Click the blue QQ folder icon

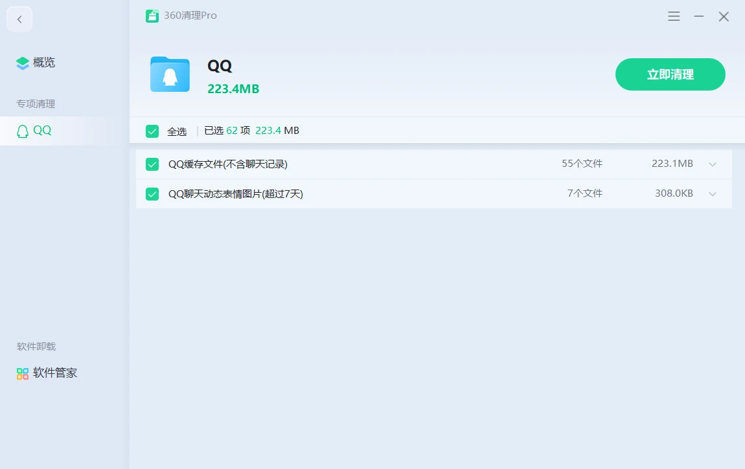click(170, 74)
